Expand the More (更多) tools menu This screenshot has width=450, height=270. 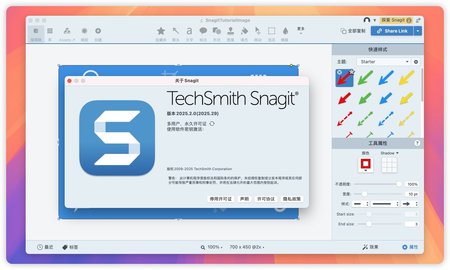(301, 30)
